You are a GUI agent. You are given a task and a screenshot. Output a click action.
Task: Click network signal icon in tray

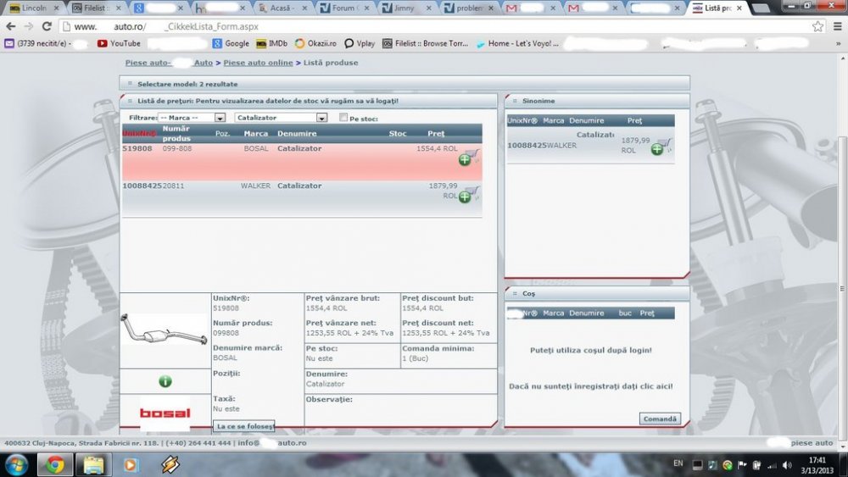pyautogui.click(x=773, y=465)
